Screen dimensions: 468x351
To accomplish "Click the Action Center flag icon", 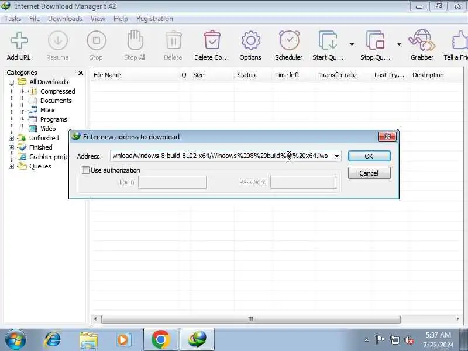I will [380, 340].
